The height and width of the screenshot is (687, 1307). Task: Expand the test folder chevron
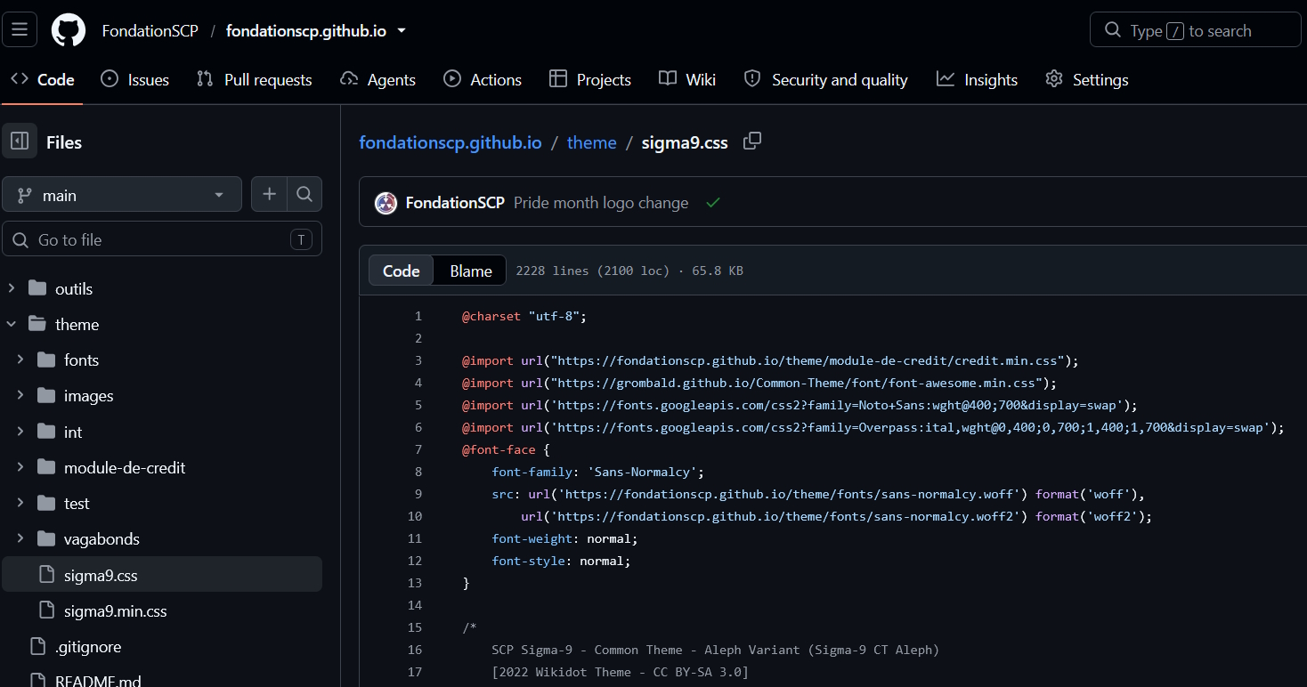pos(20,503)
